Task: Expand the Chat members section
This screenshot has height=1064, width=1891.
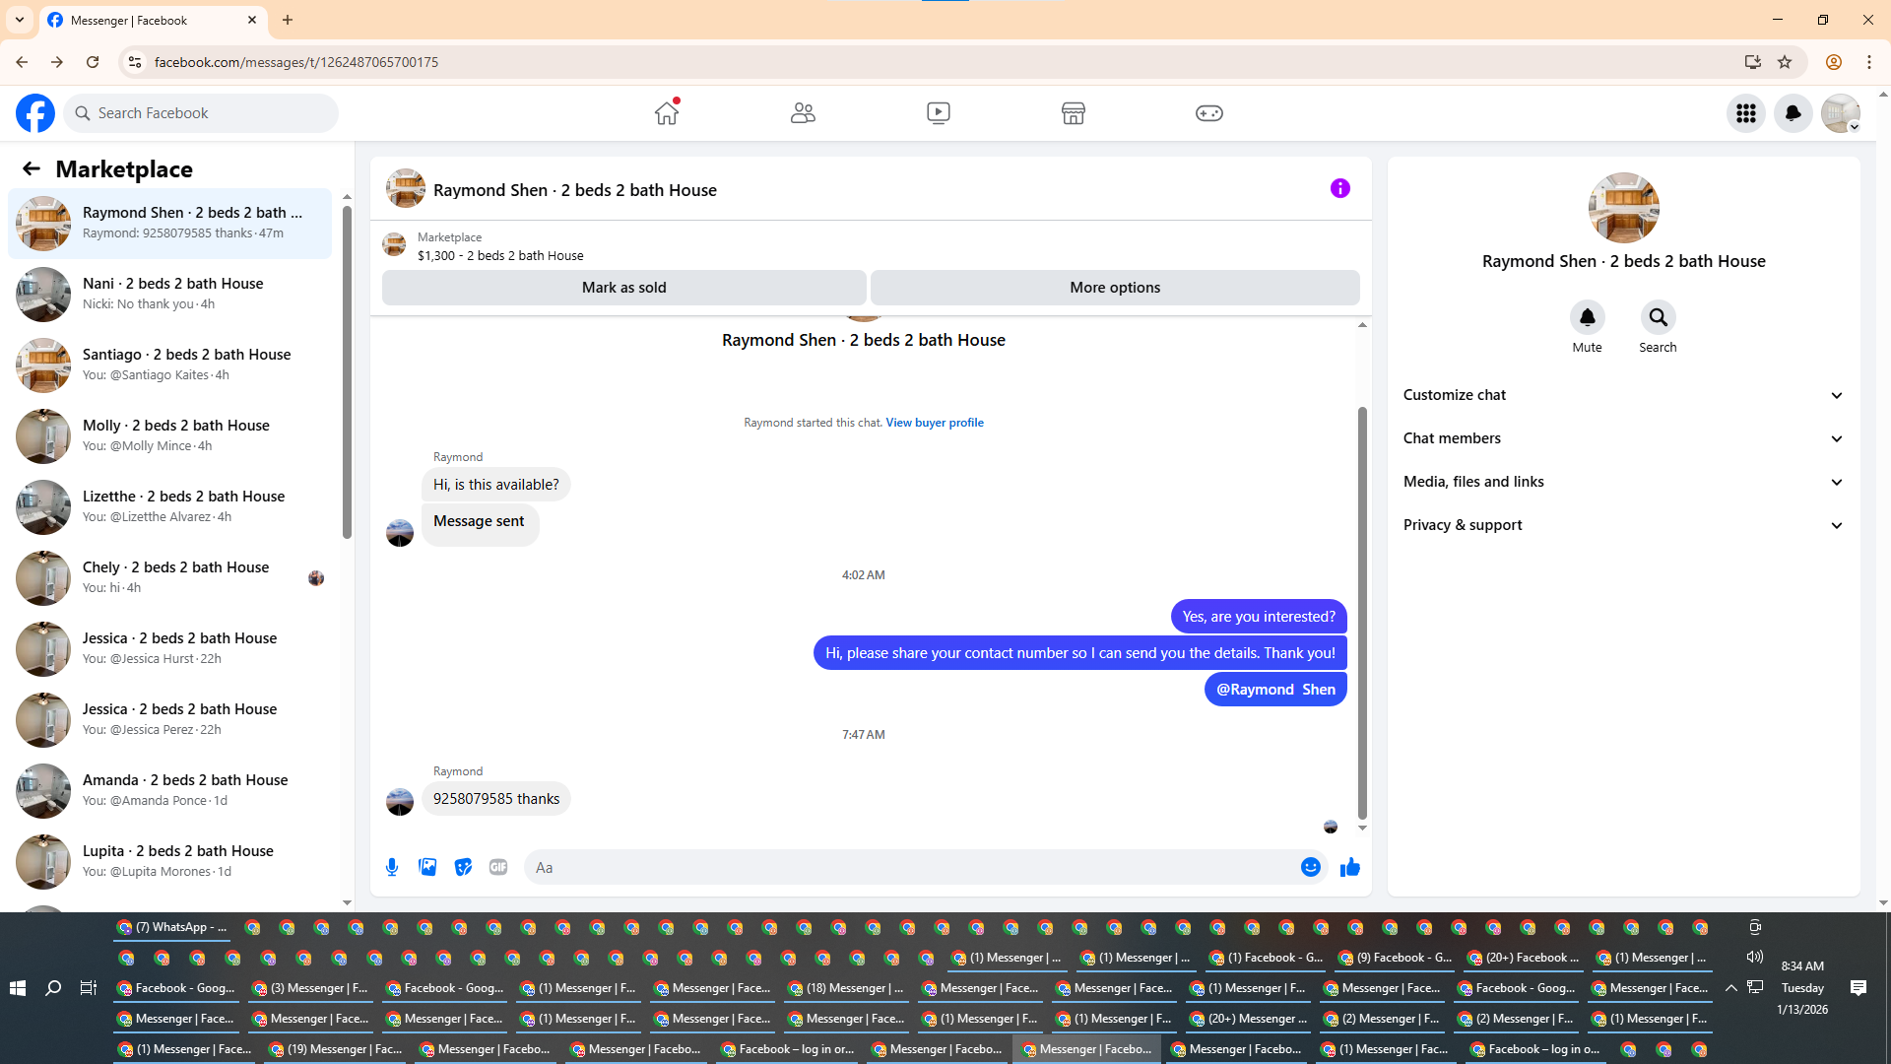Action: [x=1623, y=438]
